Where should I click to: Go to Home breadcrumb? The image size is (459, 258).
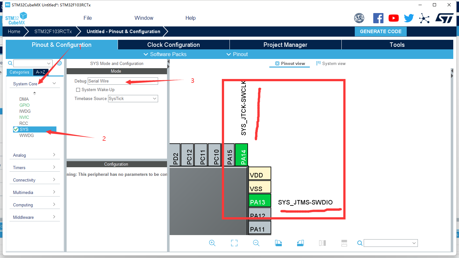click(x=14, y=32)
